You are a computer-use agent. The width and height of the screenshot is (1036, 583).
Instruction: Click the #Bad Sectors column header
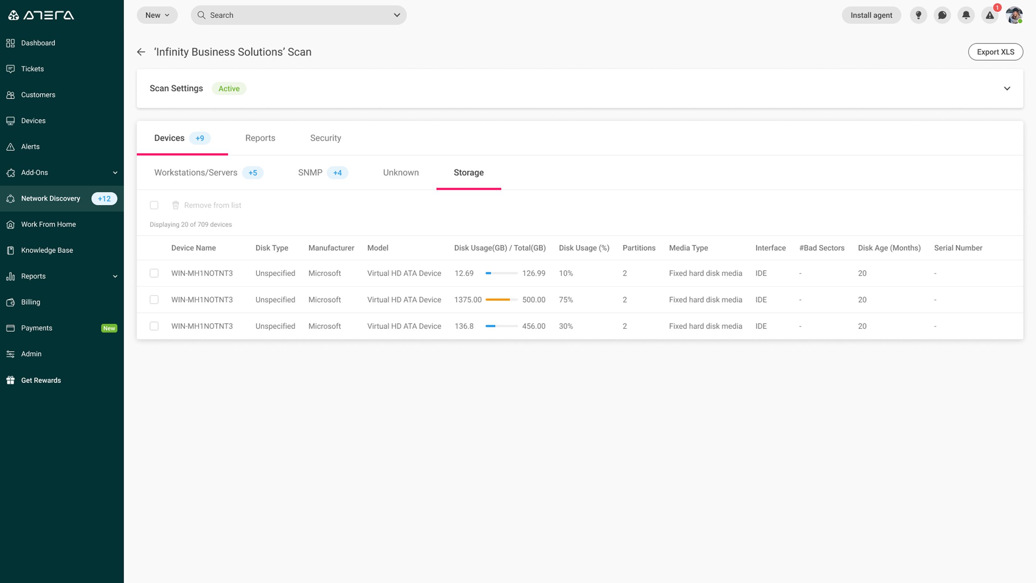pyautogui.click(x=822, y=248)
